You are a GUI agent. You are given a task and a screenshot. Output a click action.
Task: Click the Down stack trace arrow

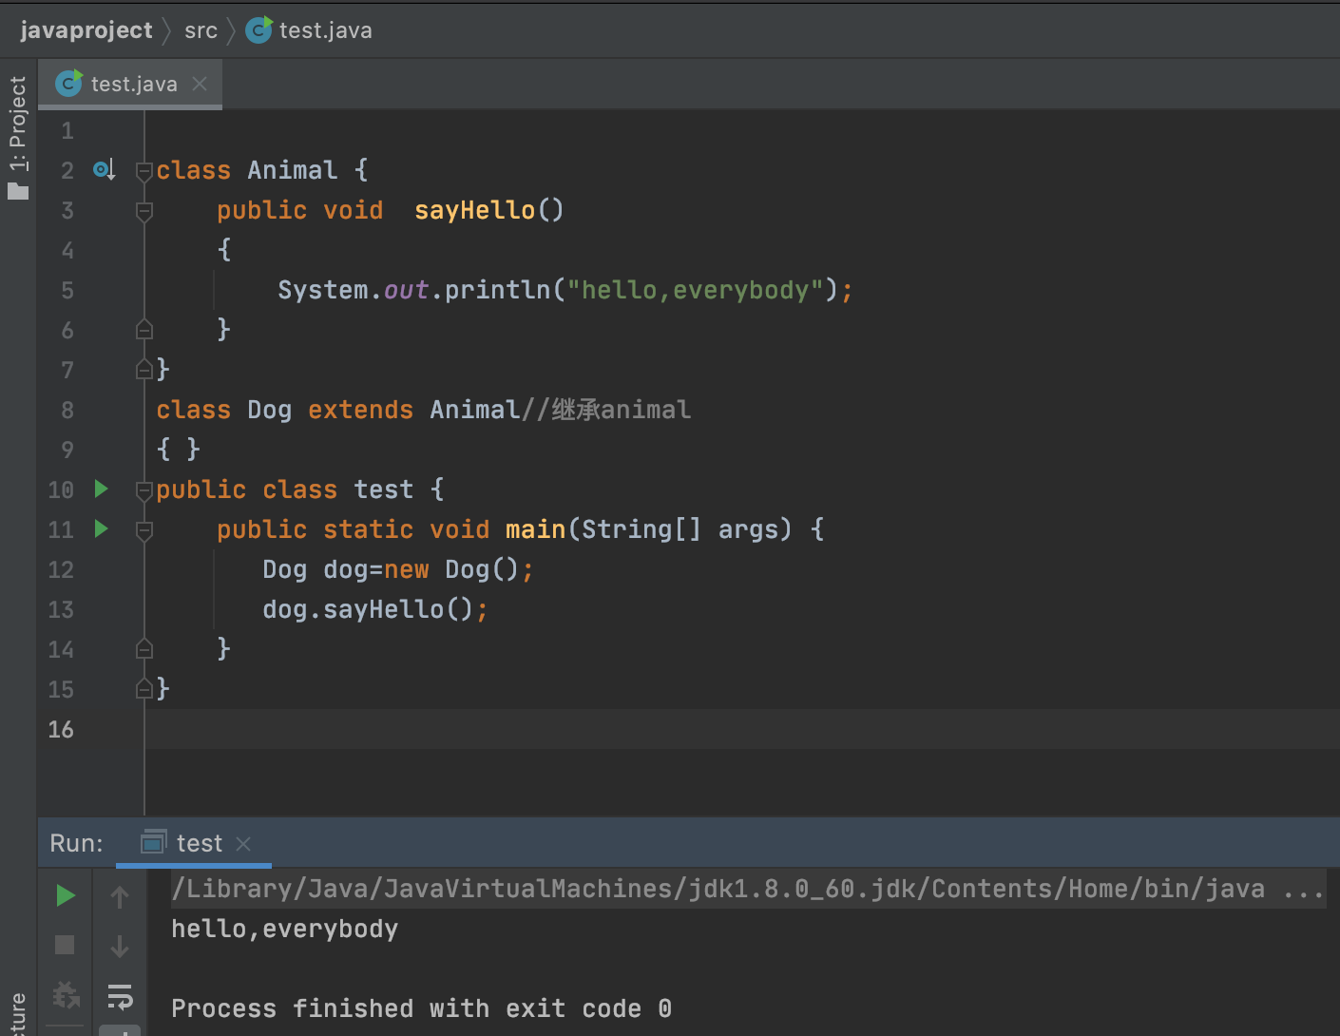[120, 946]
